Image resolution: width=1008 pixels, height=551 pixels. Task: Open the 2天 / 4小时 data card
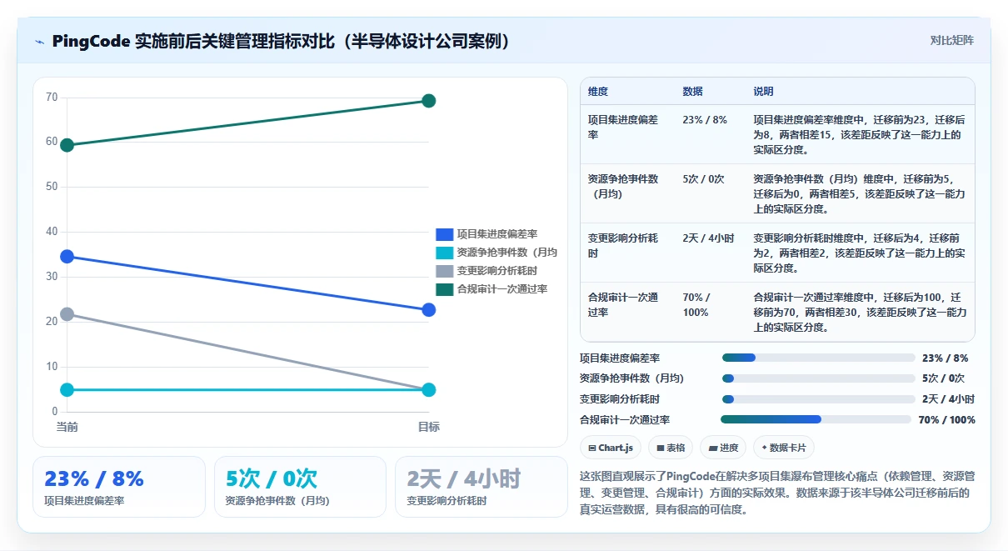tap(482, 487)
